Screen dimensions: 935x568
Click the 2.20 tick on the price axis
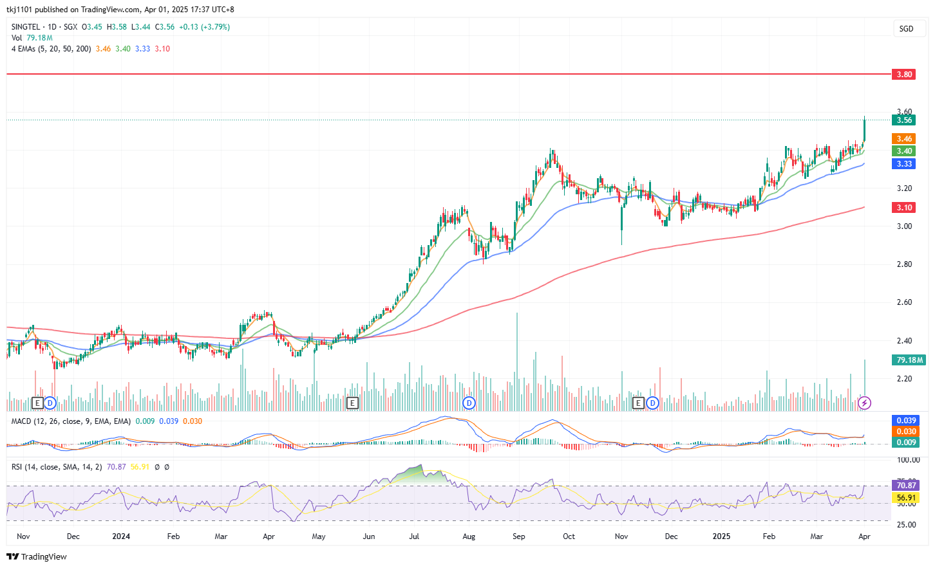pos(904,379)
